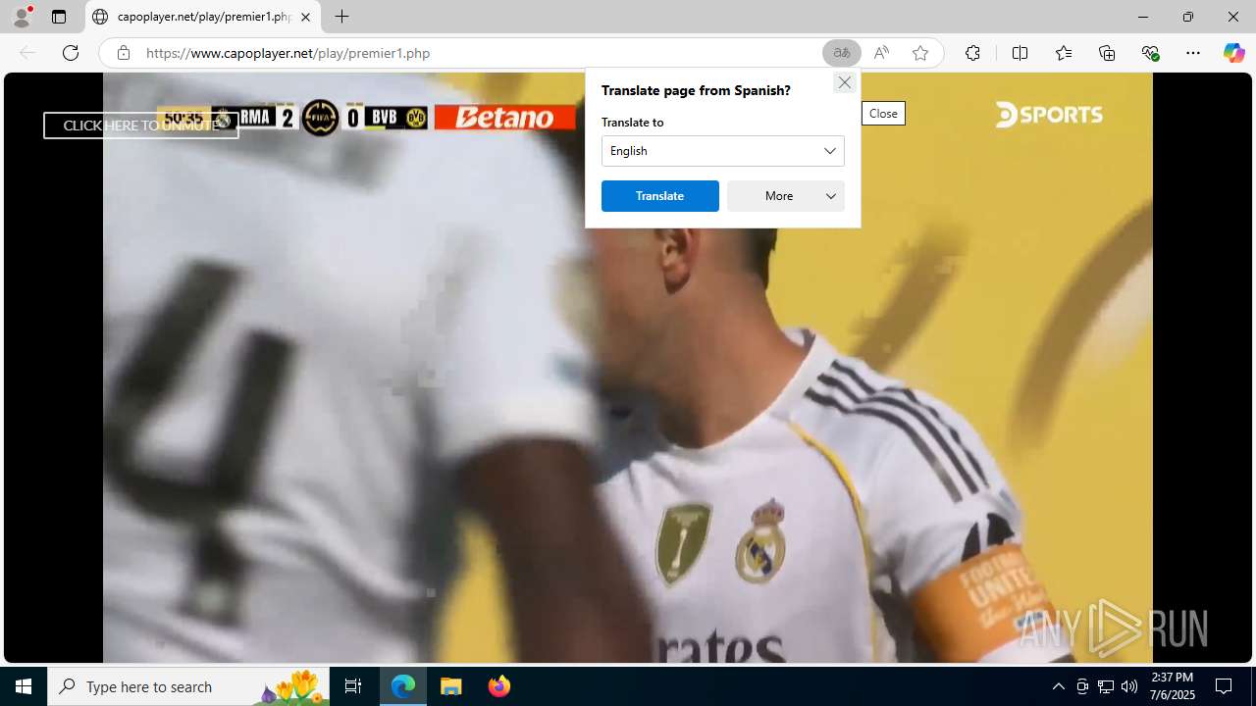Click the address bar URL

(288, 53)
